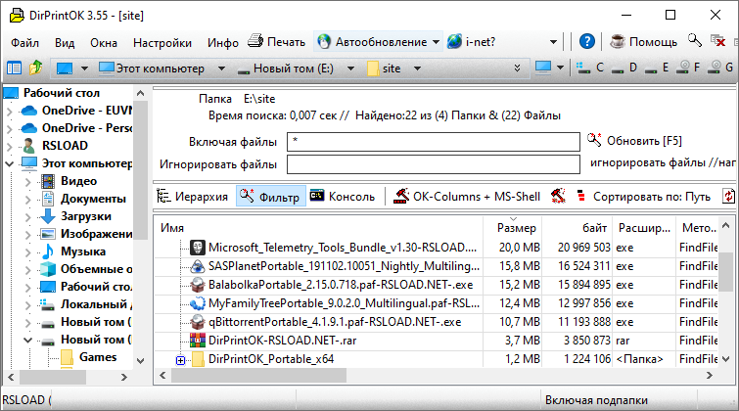
Task: Open the Автообновление dropdown arrow
Action: pos(436,42)
